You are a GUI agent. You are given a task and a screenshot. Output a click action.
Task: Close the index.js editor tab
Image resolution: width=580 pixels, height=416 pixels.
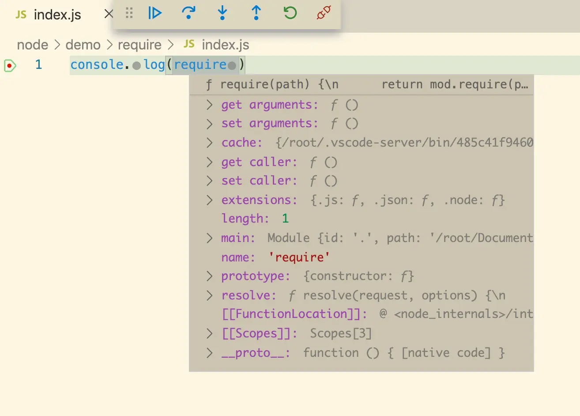click(x=109, y=14)
